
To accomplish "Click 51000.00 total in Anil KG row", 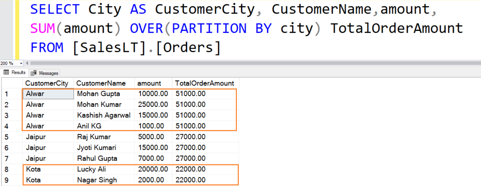I will point(206,126).
